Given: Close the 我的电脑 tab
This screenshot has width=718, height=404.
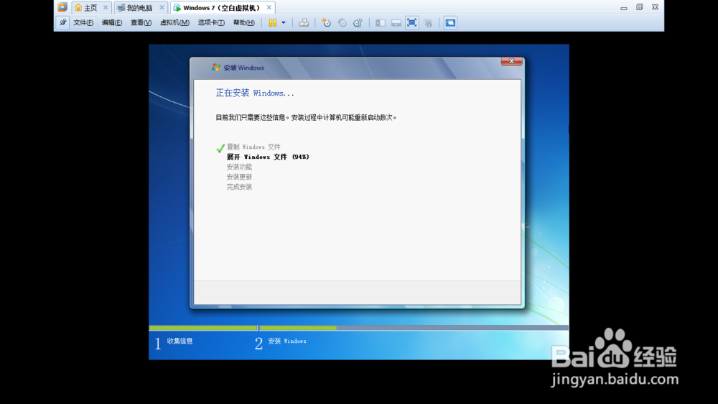Looking at the screenshot, I should click(x=162, y=7).
